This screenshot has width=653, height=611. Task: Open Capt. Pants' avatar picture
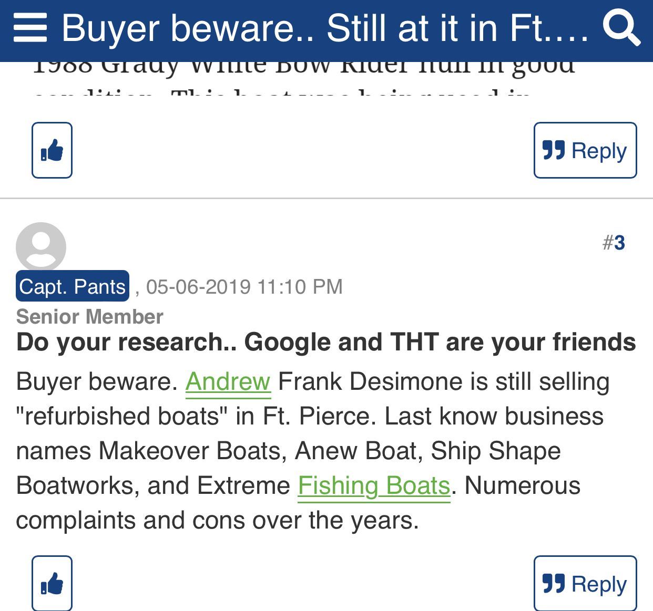click(x=41, y=247)
